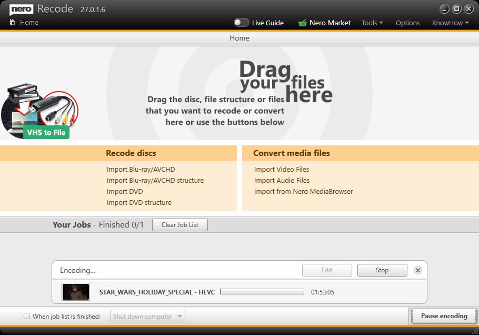Click the version number 27.0.1.6
Screen dimensions: 479x335
(x=93, y=9)
